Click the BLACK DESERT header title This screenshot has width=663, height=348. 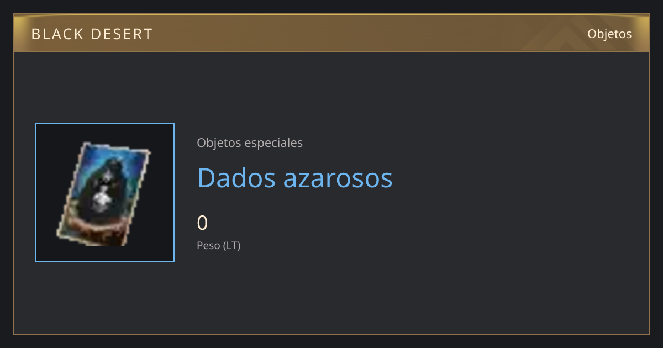point(92,34)
